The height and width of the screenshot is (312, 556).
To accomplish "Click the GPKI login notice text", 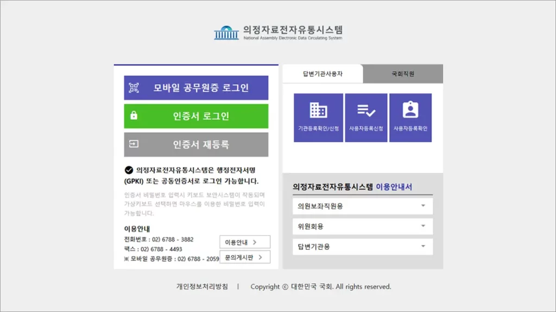I will point(192,175).
